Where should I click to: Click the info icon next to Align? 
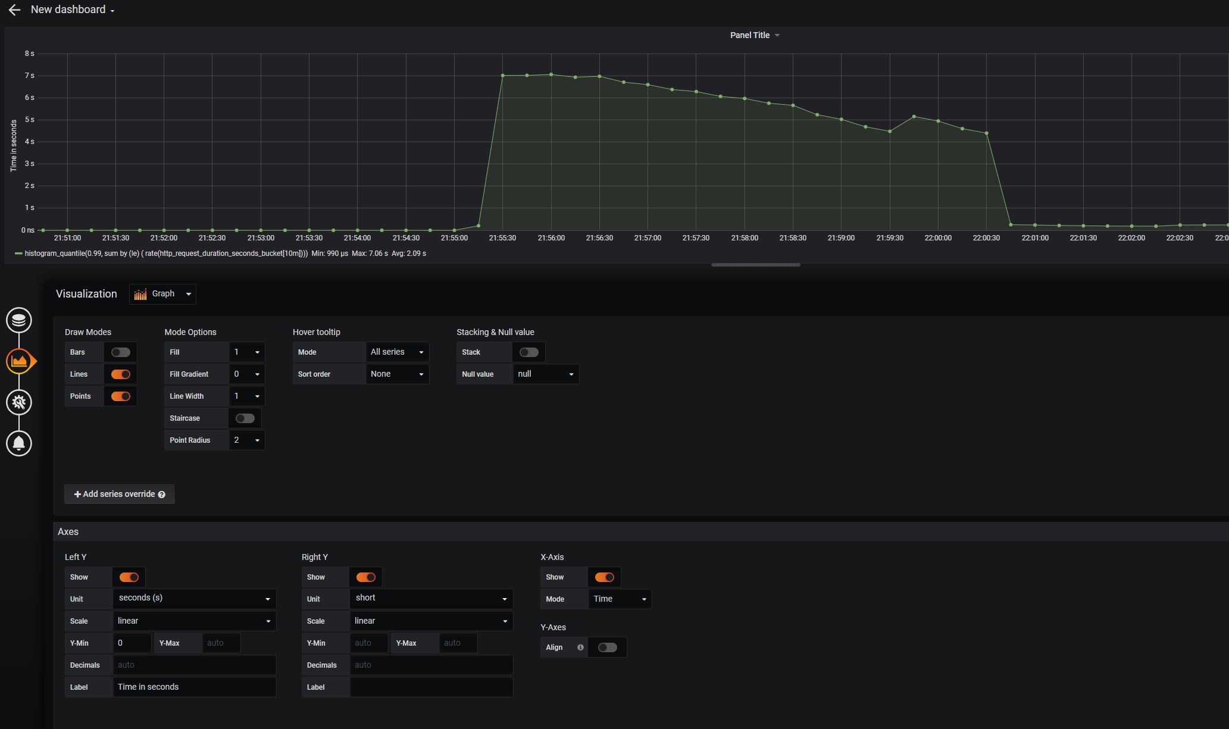click(x=580, y=647)
